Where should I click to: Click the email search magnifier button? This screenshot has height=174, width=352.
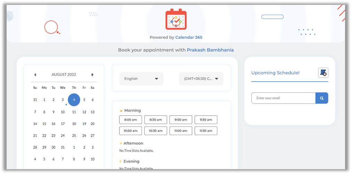[322, 98]
